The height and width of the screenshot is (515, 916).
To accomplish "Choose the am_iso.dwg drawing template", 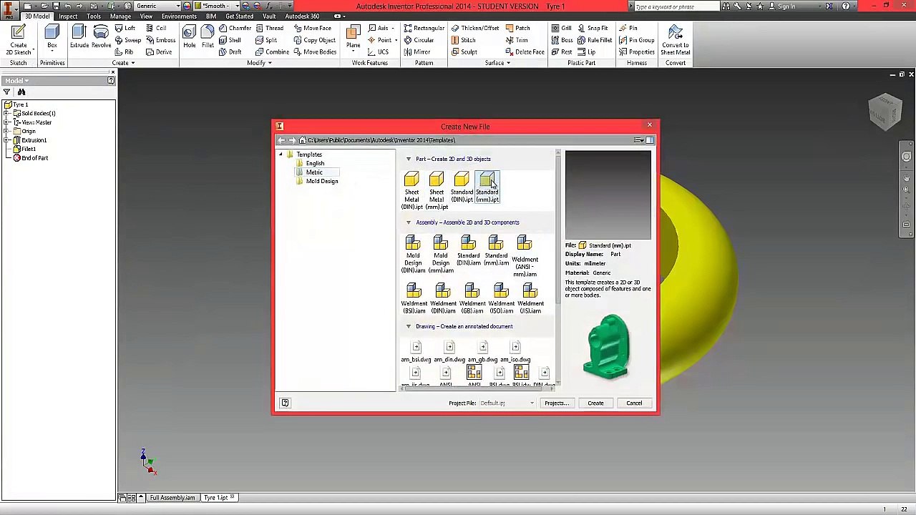I will 515,352.
